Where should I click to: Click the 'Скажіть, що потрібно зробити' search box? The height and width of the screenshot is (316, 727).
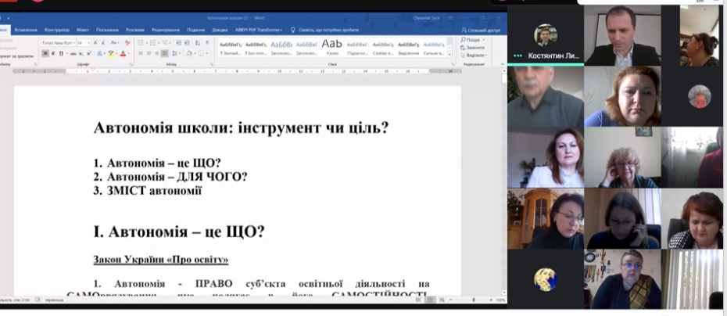[x=328, y=30]
